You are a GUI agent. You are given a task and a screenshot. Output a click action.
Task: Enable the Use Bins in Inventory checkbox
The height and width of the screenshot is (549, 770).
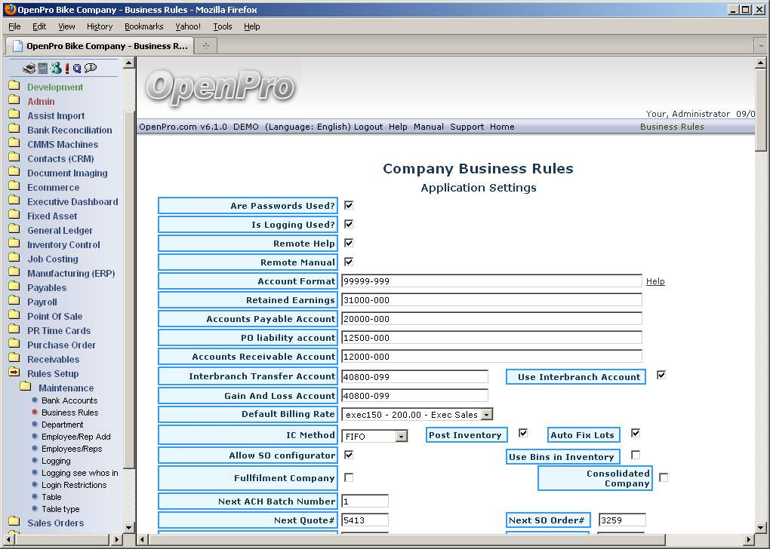pyautogui.click(x=636, y=455)
